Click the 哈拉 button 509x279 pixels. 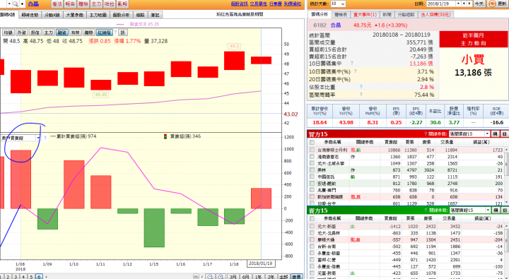point(110,4)
